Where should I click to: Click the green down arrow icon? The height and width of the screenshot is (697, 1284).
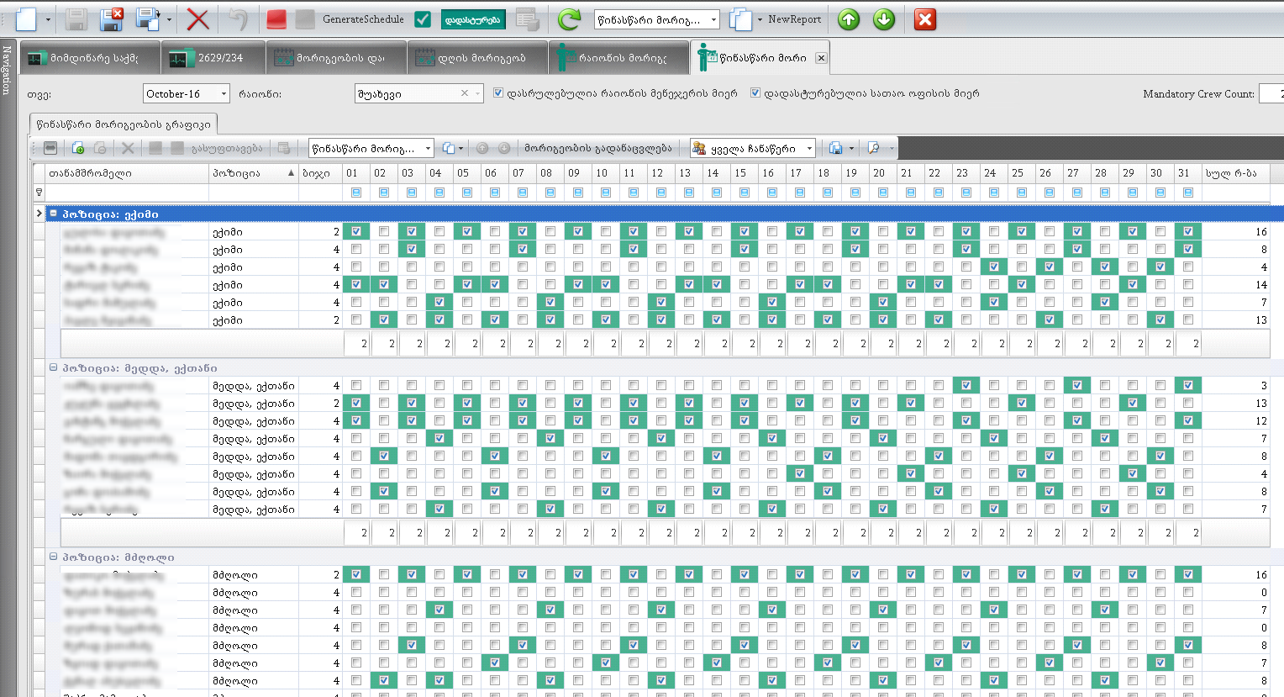click(884, 19)
